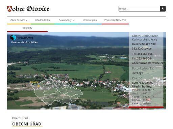Click the Obecní úřad breadcrumb text
This screenshot has height=129, width=173.
[x=20, y=118]
